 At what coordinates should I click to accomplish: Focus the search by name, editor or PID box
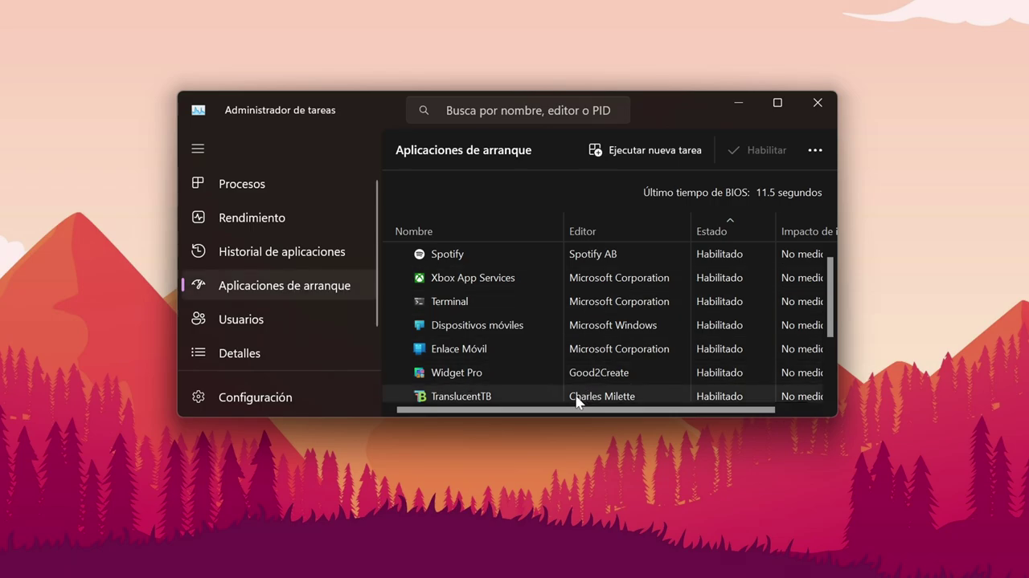[518, 110]
